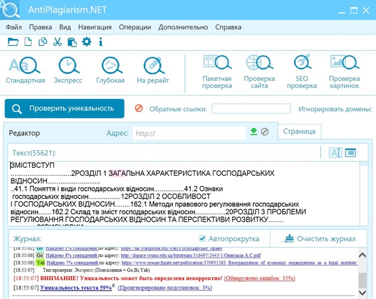The image size is (376, 299).
Task: Open the Дополнительно menu
Action: 183,27
